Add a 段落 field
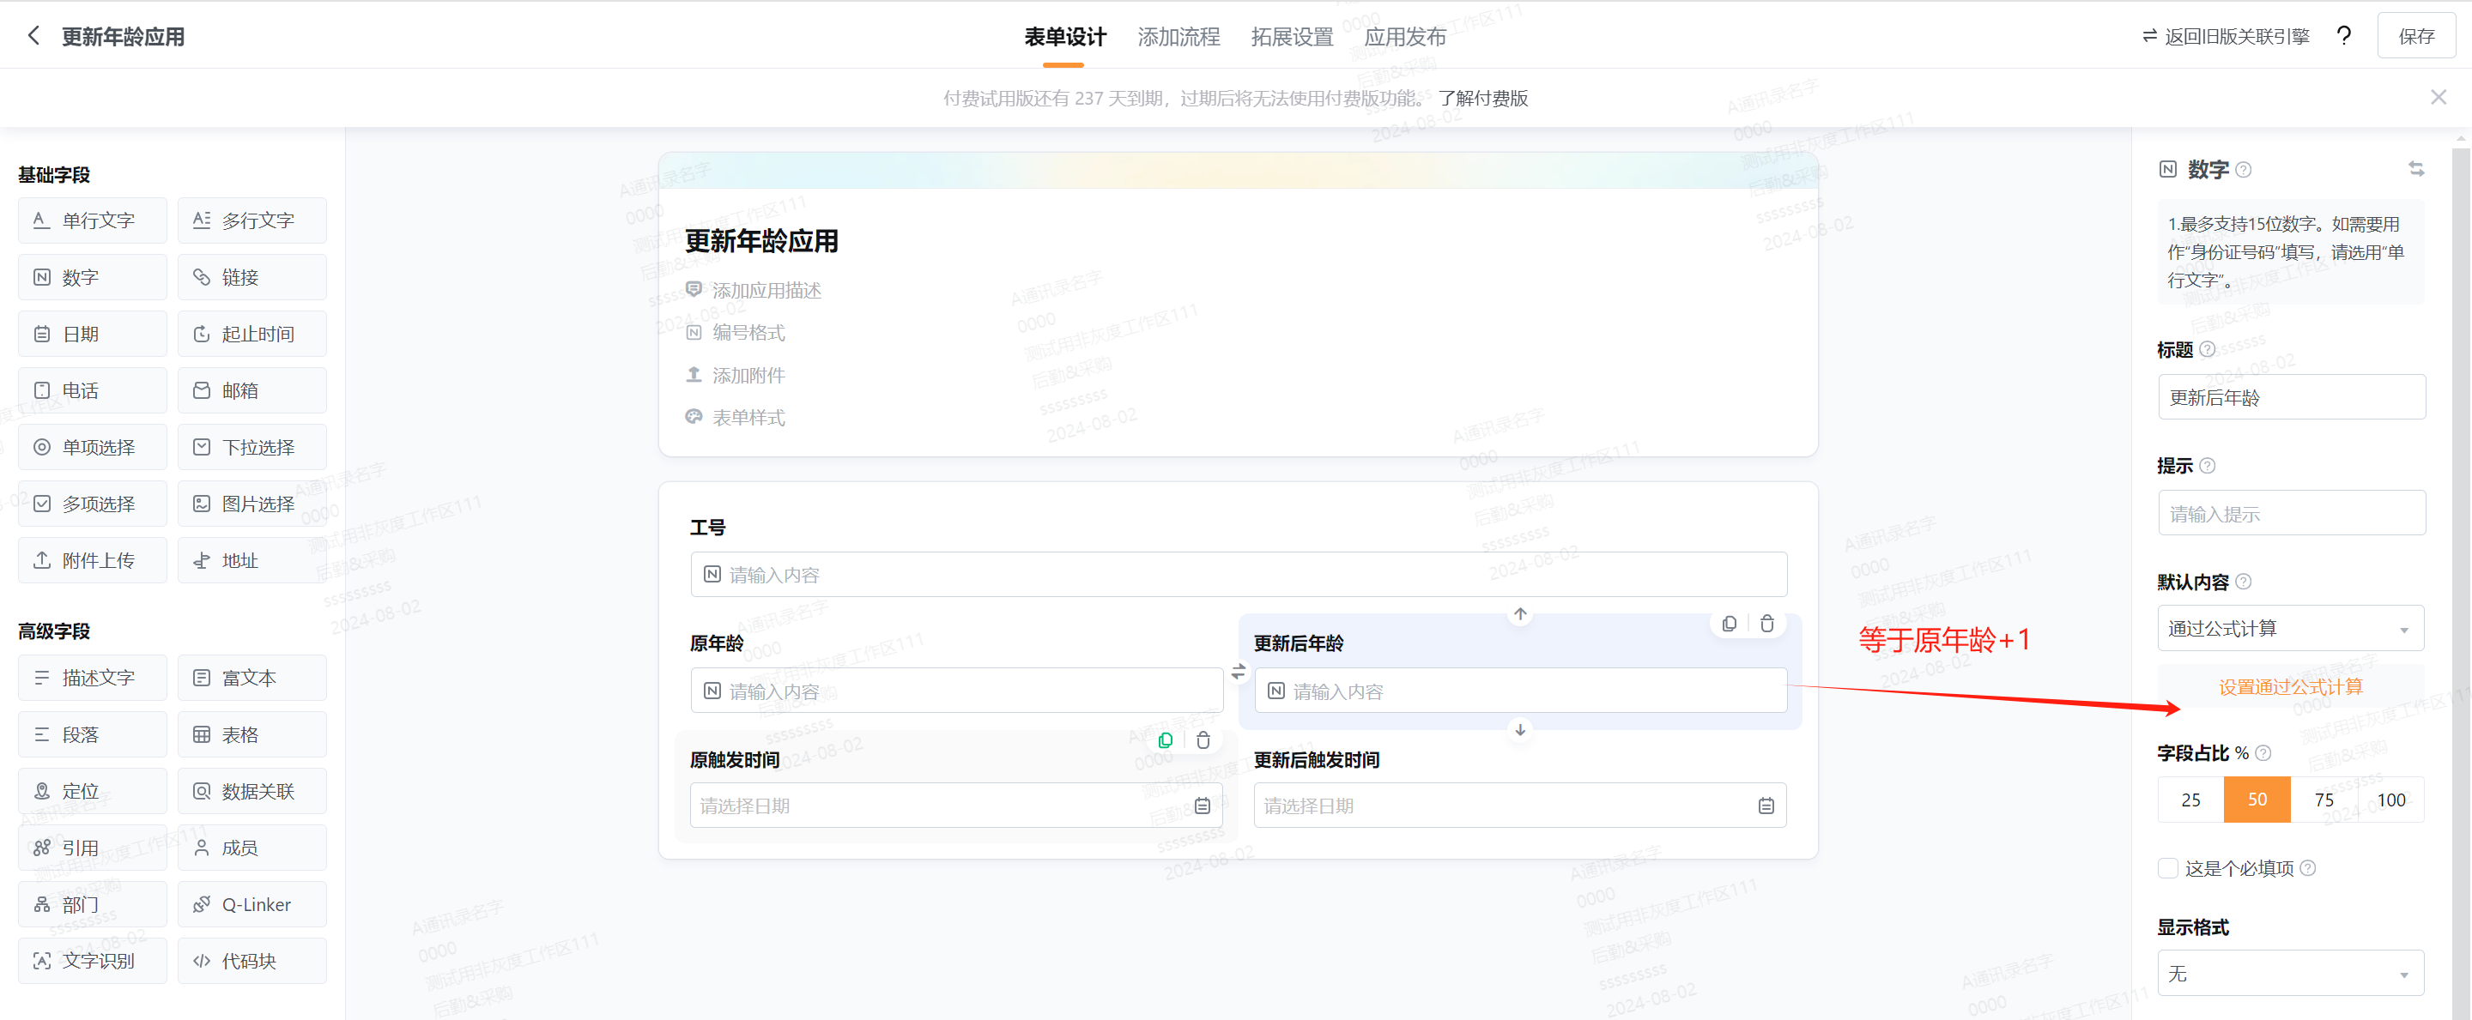 pos(92,735)
